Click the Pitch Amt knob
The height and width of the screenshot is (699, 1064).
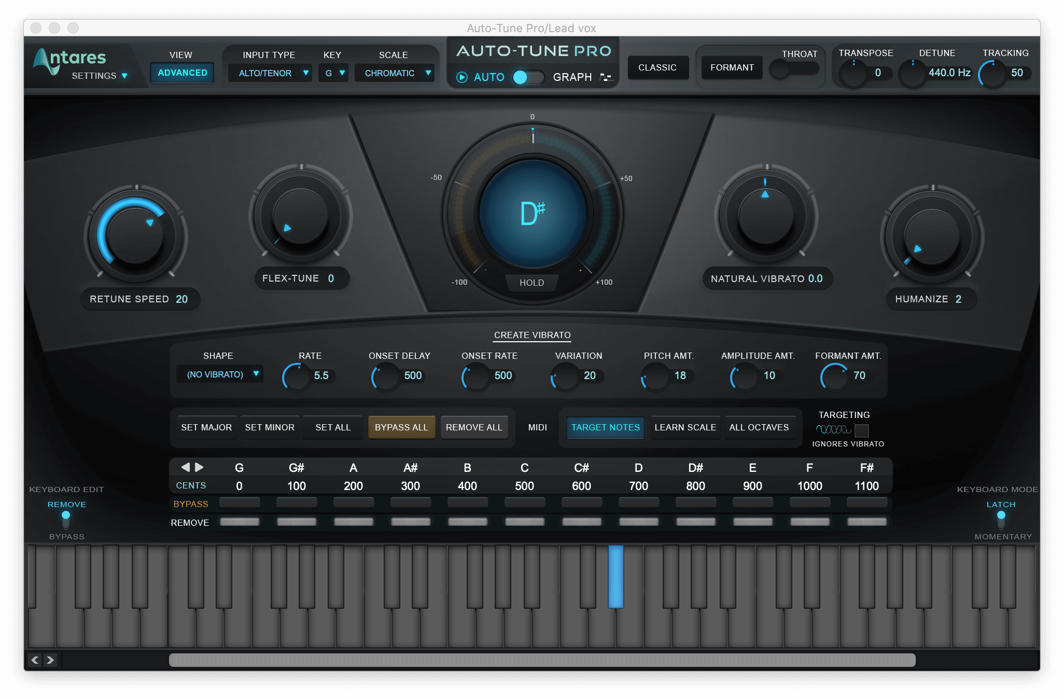coord(655,376)
